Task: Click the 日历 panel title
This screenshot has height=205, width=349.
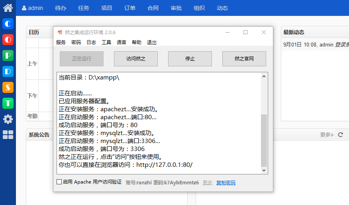Action: tap(34, 32)
